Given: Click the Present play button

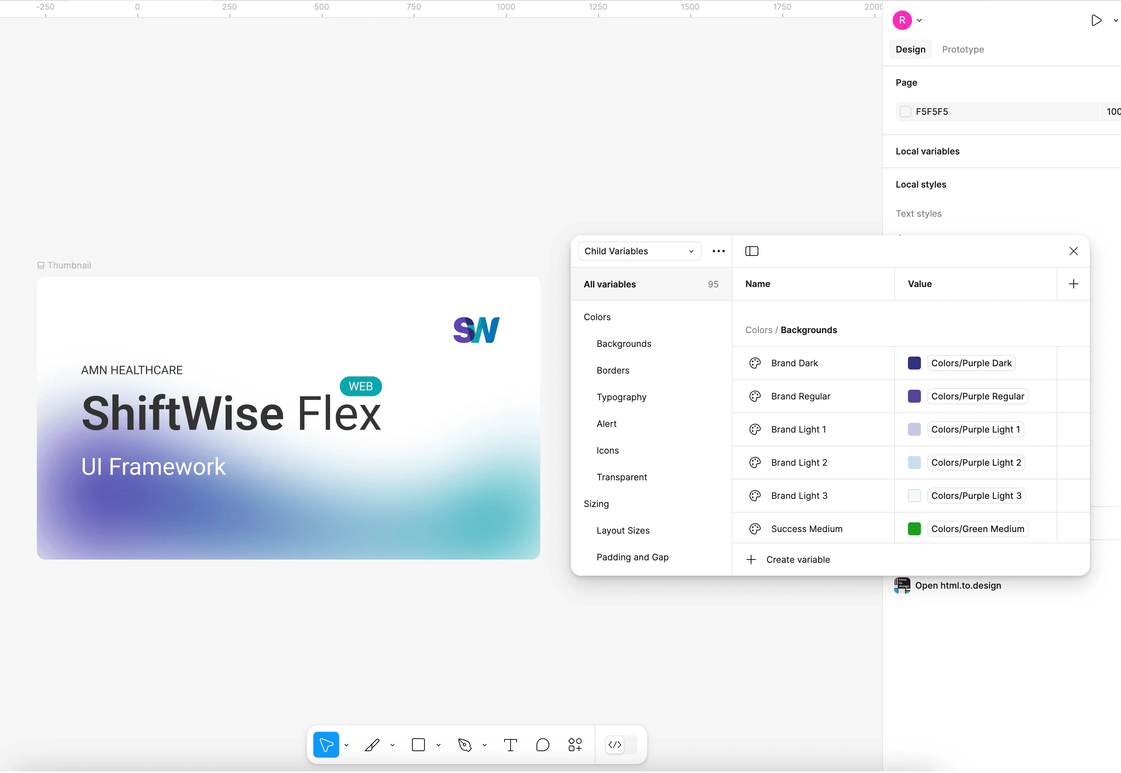Looking at the screenshot, I should pos(1096,20).
